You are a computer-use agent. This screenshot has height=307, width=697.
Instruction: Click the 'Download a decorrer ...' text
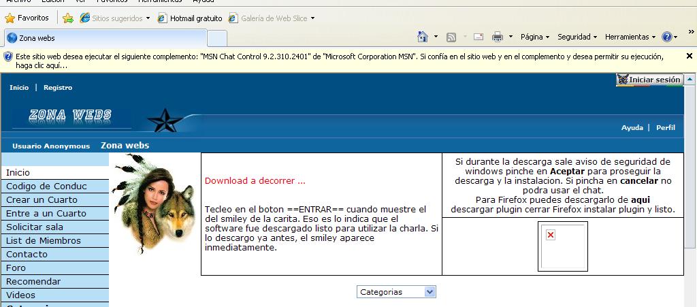coord(255,181)
